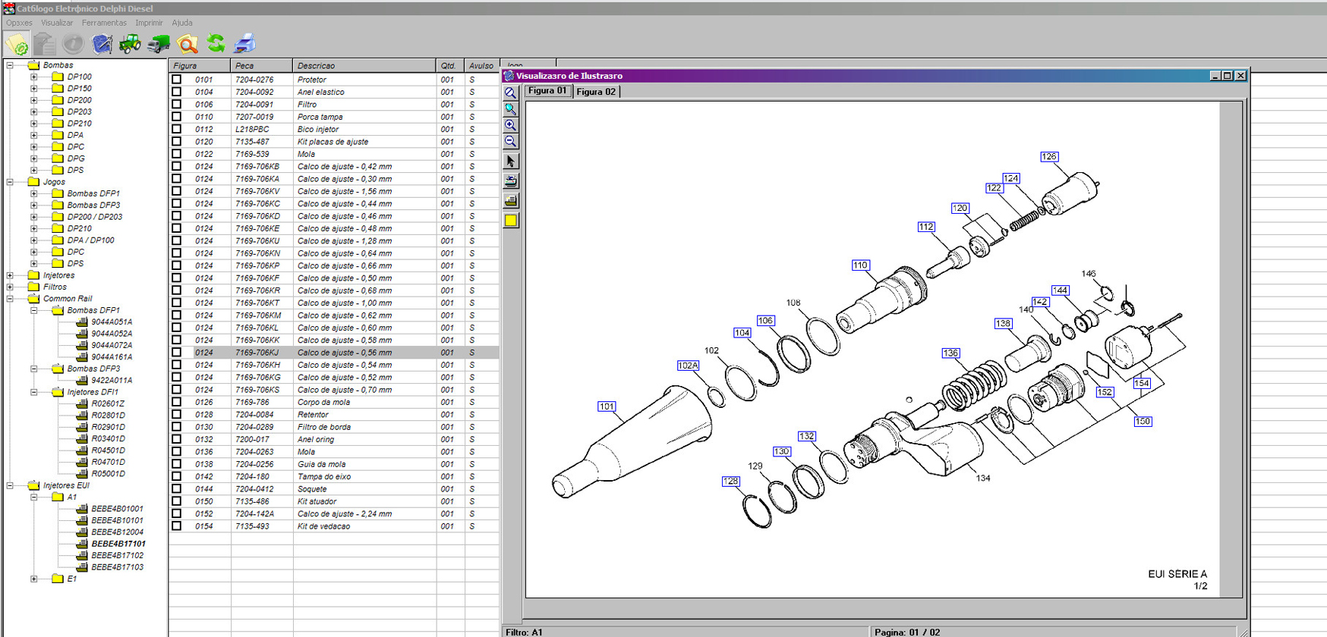Viewport: 1327px width, 637px height.
Task: Collapse the Common Rail tree node
Action: tap(10, 299)
